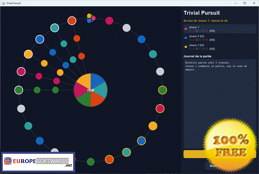
Task: Click the blue spoke space nearest the hub
Action: (66, 65)
